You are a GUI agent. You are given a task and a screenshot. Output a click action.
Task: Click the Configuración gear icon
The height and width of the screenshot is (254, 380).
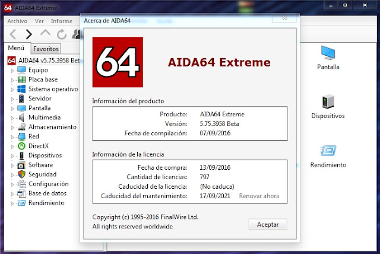(x=21, y=184)
